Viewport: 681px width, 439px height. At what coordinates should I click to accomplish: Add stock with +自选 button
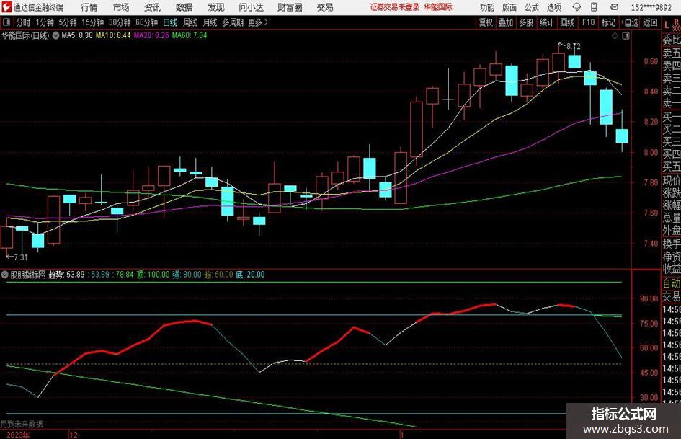(x=630, y=22)
